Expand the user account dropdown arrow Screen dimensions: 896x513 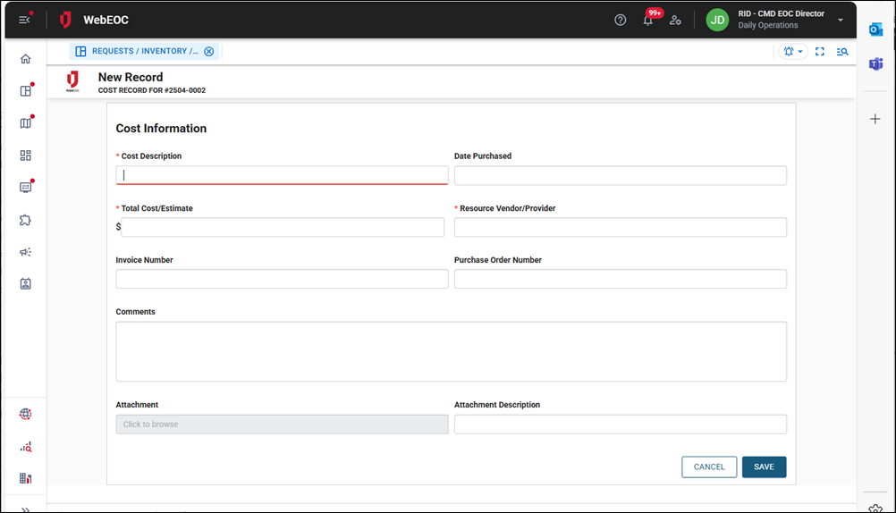pyautogui.click(x=840, y=20)
